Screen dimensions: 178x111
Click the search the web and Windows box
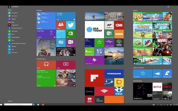click(18, 104)
